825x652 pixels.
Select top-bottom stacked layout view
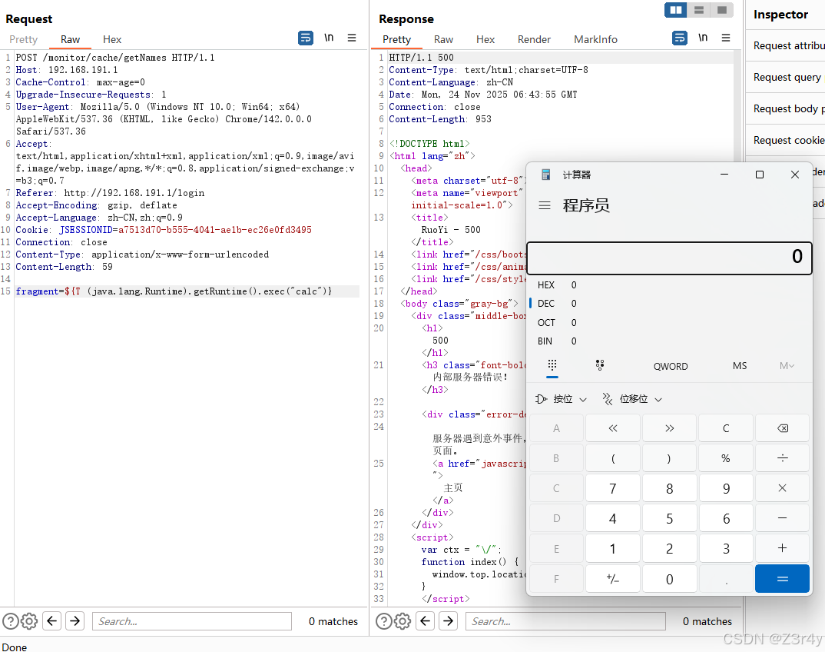click(699, 10)
